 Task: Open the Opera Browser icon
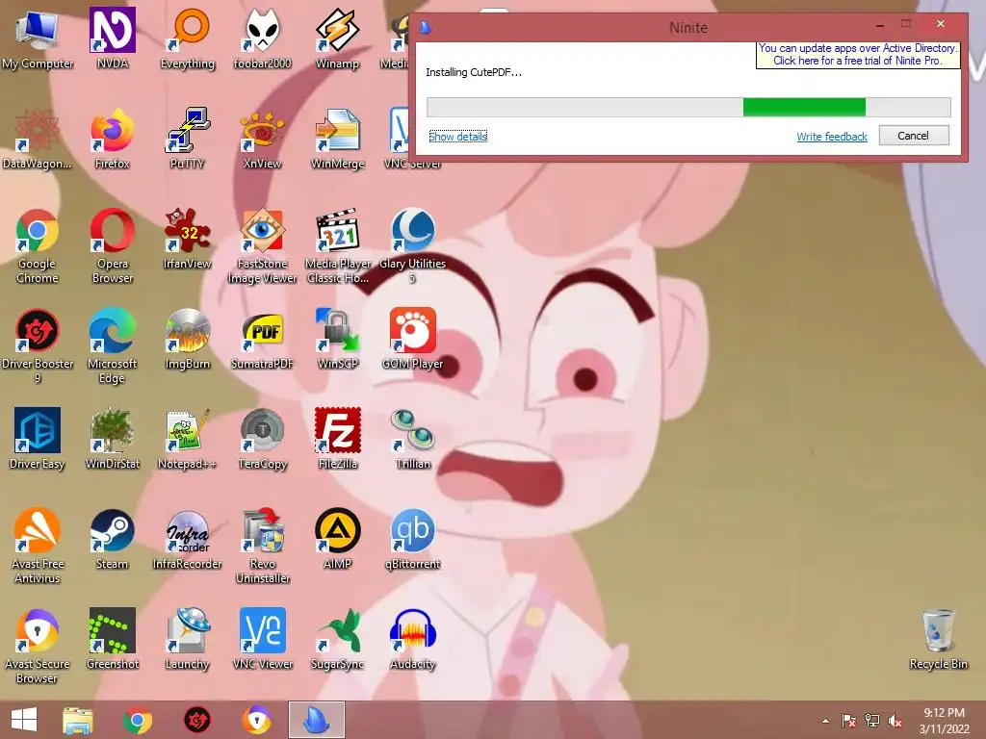point(112,245)
